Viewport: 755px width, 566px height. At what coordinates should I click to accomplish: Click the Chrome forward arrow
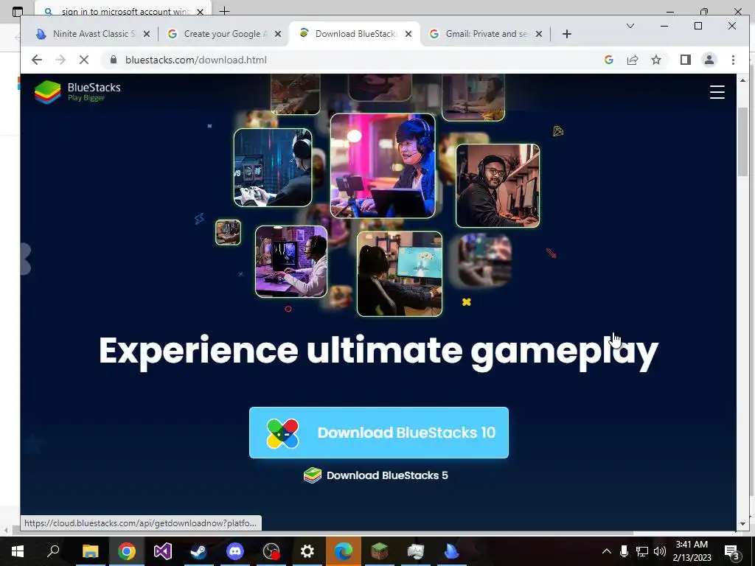tap(60, 60)
